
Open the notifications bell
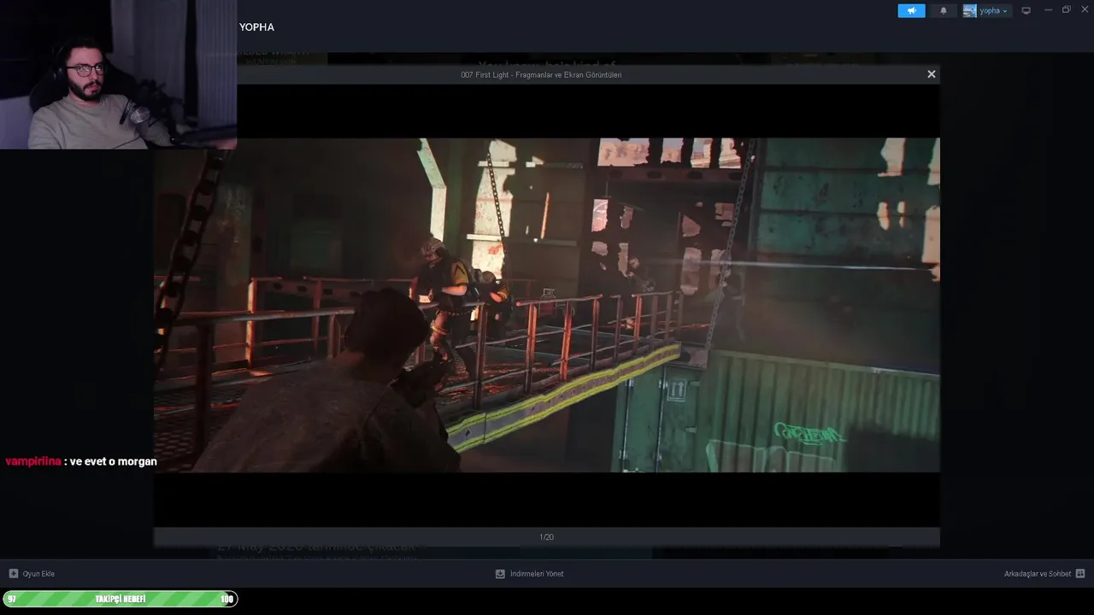coord(944,11)
